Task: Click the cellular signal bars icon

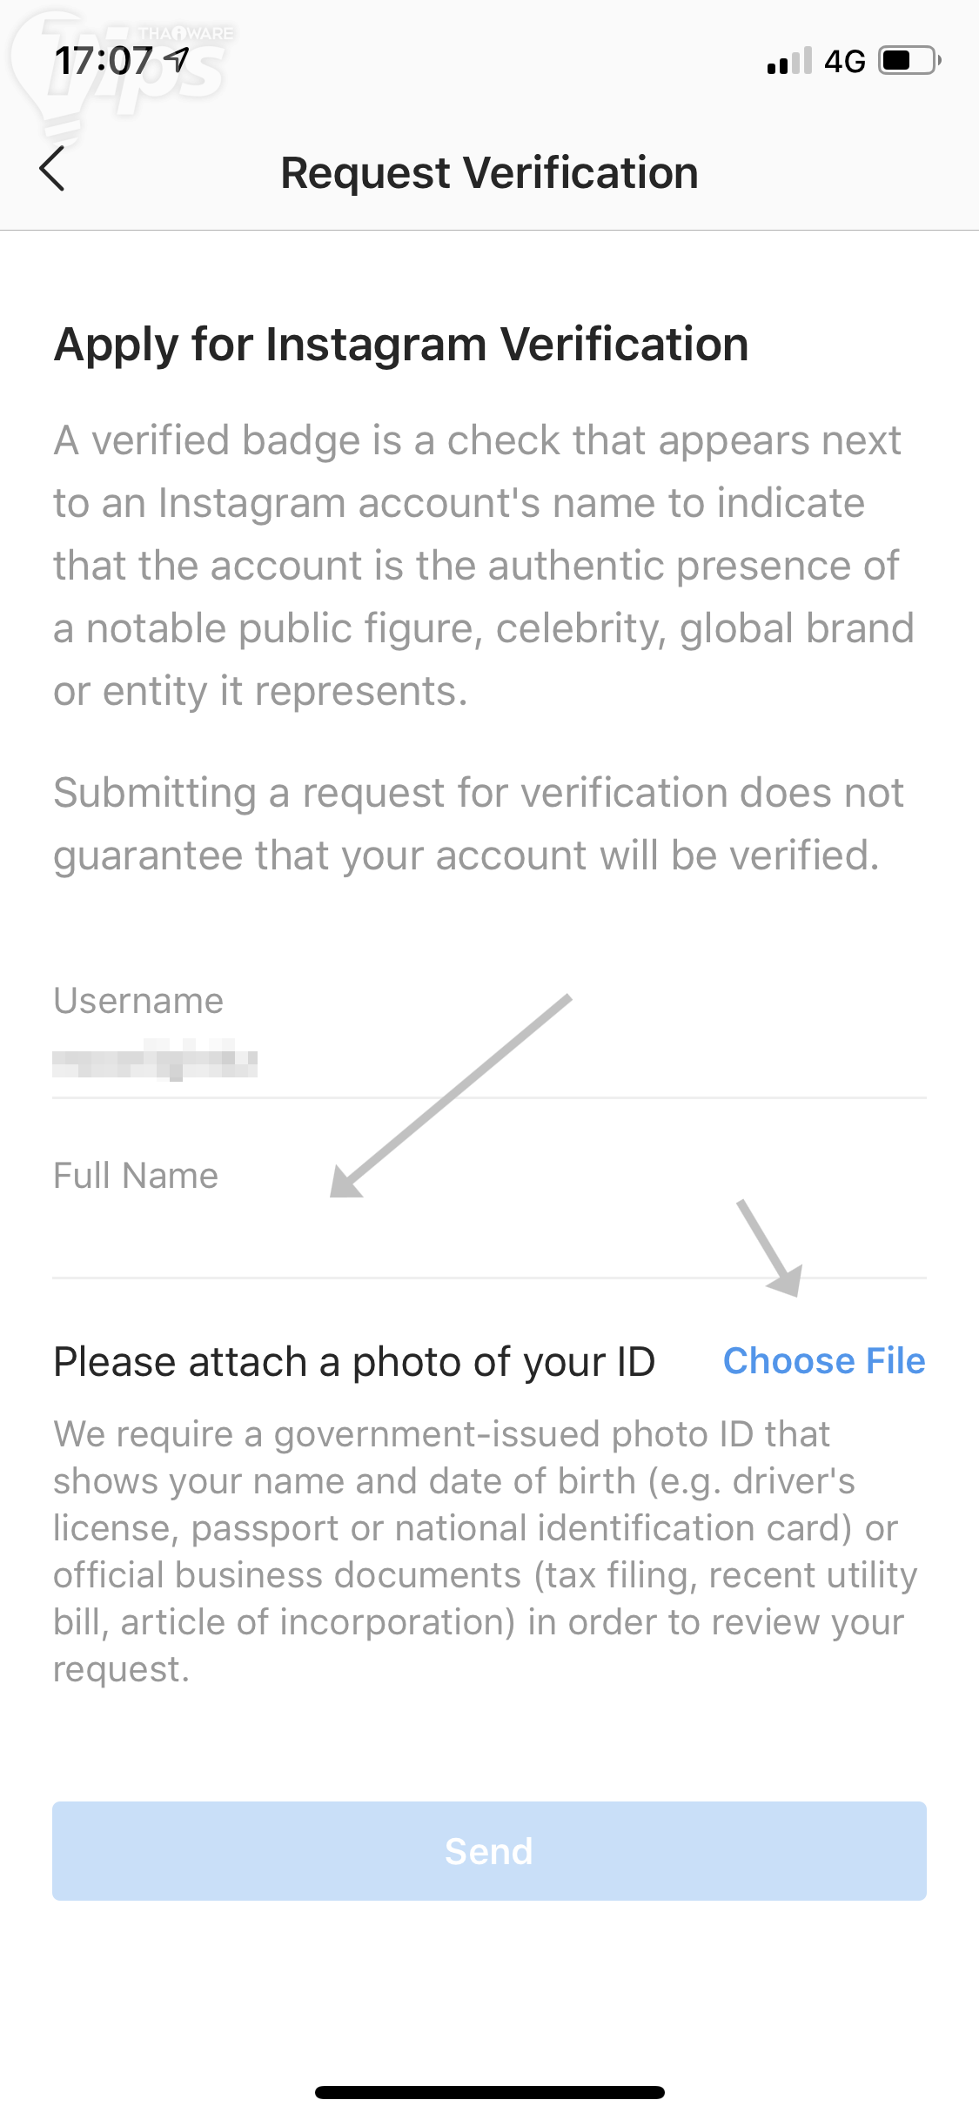Action: [789, 61]
